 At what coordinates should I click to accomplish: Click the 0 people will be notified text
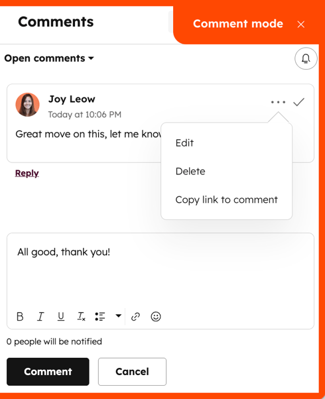pyautogui.click(x=54, y=341)
